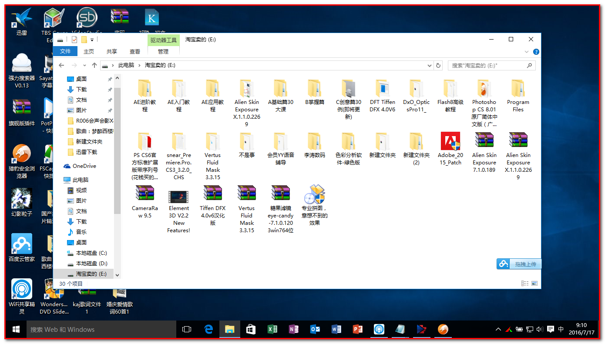This screenshot has width=605, height=344.
Task: Click 强力搜索器 V0.13 desktop icon
Action: tap(22, 70)
